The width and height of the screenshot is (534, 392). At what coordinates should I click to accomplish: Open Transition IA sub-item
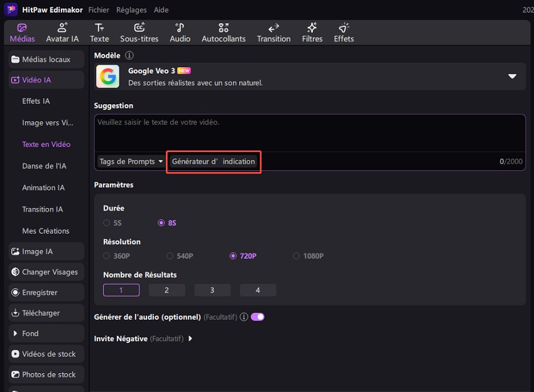click(x=43, y=209)
